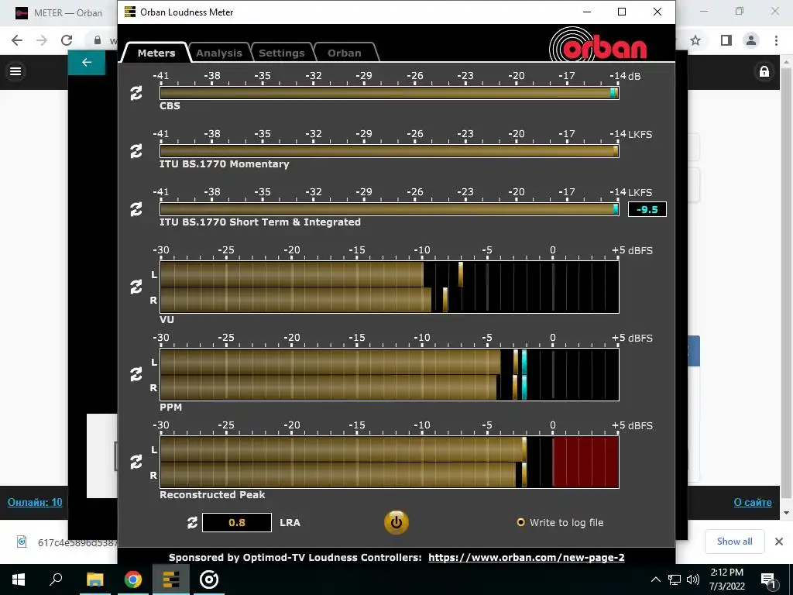Viewport: 793px width, 595px height.
Task: Toggle the gold power button
Action: coord(396,523)
